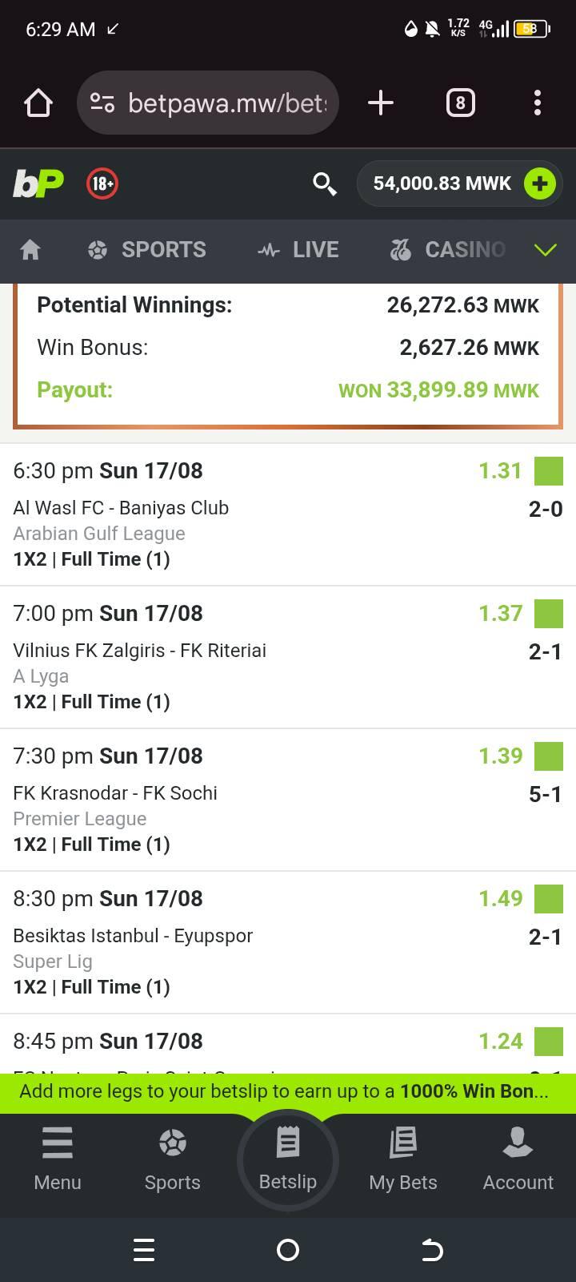
Task: Open the browser three-dot menu
Action: point(538,103)
